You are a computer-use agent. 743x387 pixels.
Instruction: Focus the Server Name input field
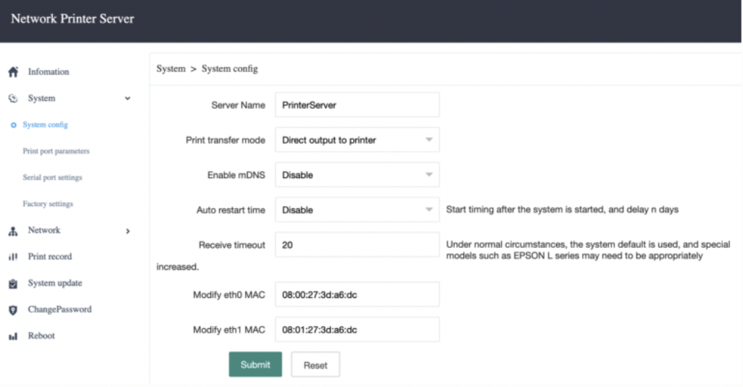(357, 105)
